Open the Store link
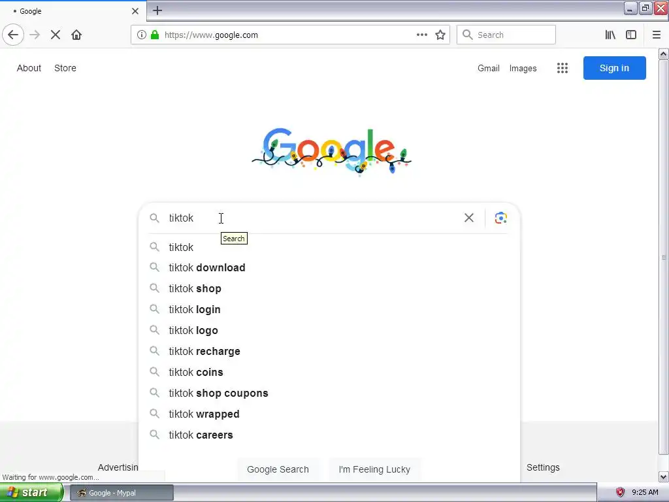This screenshot has width=669, height=502. [x=65, y=68]
